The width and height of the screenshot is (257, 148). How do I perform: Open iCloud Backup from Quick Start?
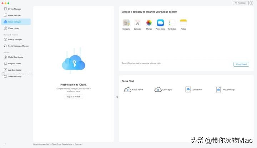pyautogui.click(x=225, y=90)
